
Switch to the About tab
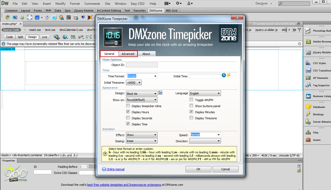(146, 54)
